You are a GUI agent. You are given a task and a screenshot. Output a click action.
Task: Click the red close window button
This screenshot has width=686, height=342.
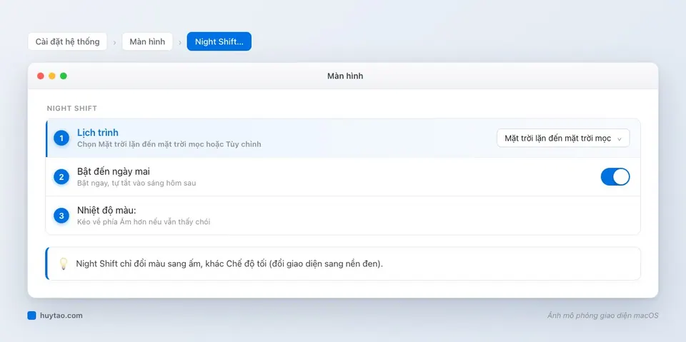(x=41, y=76)
